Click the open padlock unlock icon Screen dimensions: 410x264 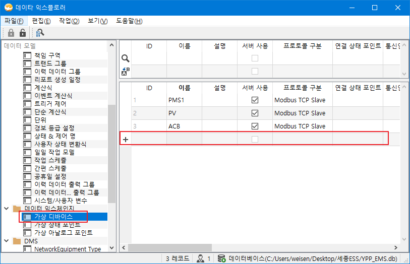pos(22,33)
